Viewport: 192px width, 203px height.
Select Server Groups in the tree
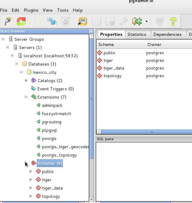point(29,39)
